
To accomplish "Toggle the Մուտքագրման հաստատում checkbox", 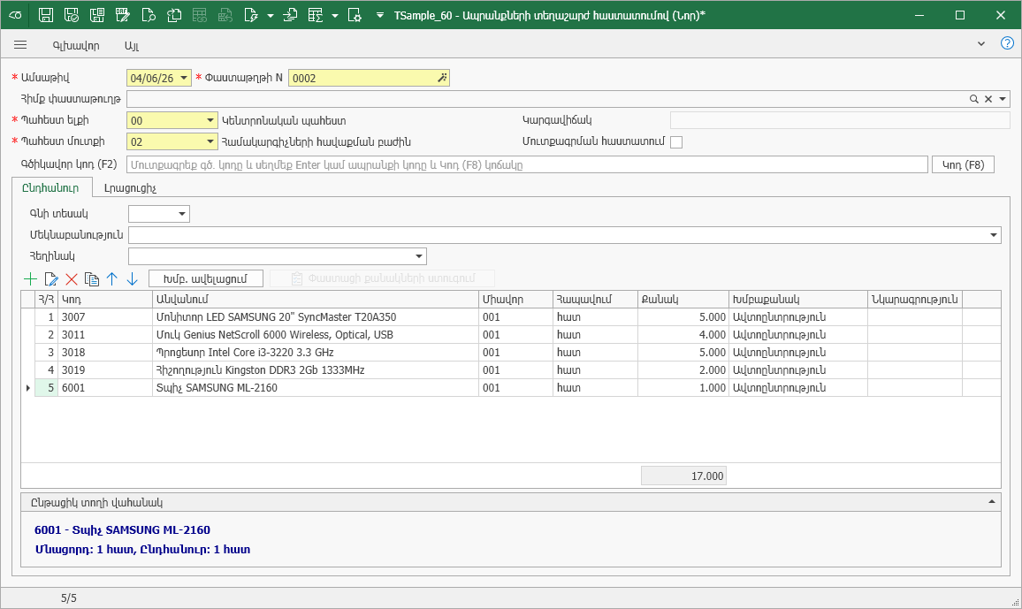I will [x=676, y=142].
